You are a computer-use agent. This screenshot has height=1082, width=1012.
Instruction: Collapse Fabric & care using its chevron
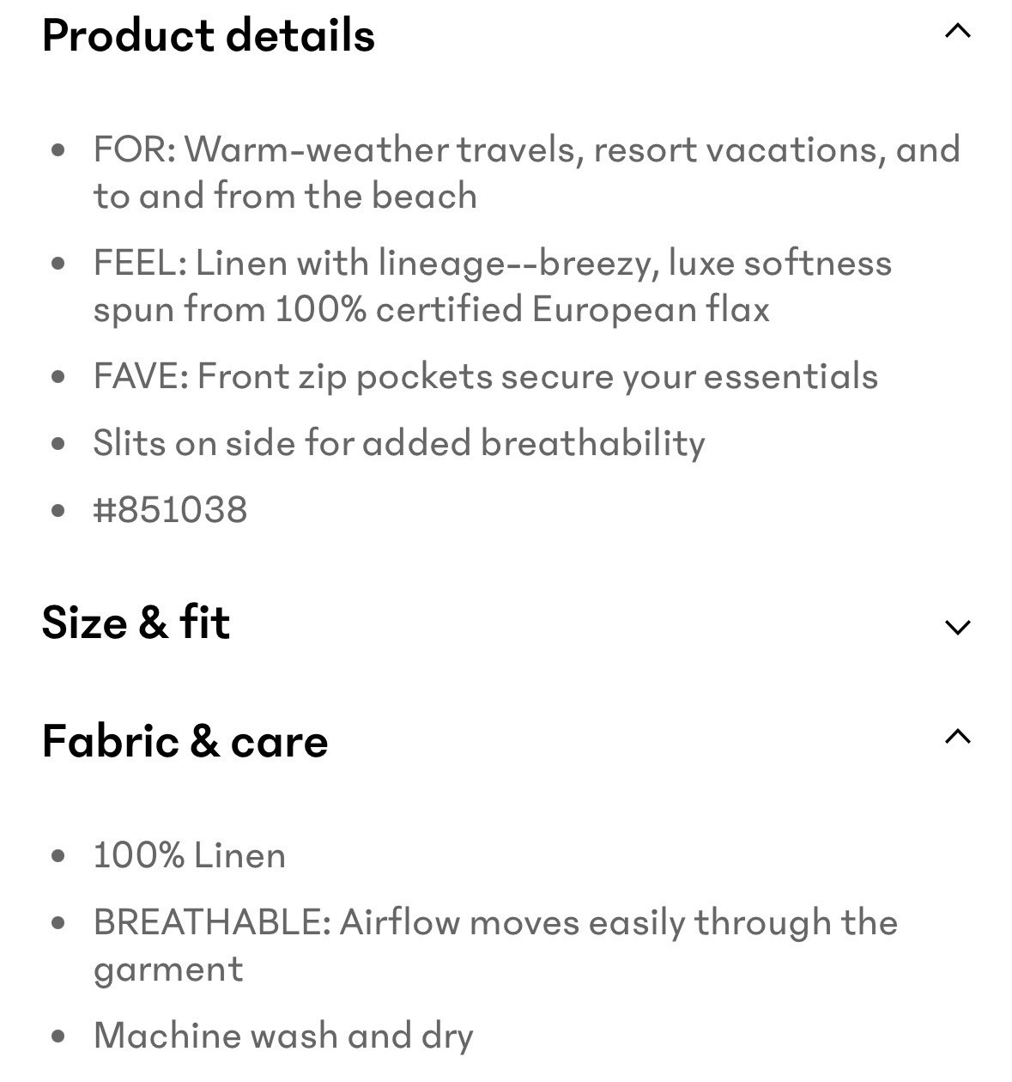[x=957, y=737]
